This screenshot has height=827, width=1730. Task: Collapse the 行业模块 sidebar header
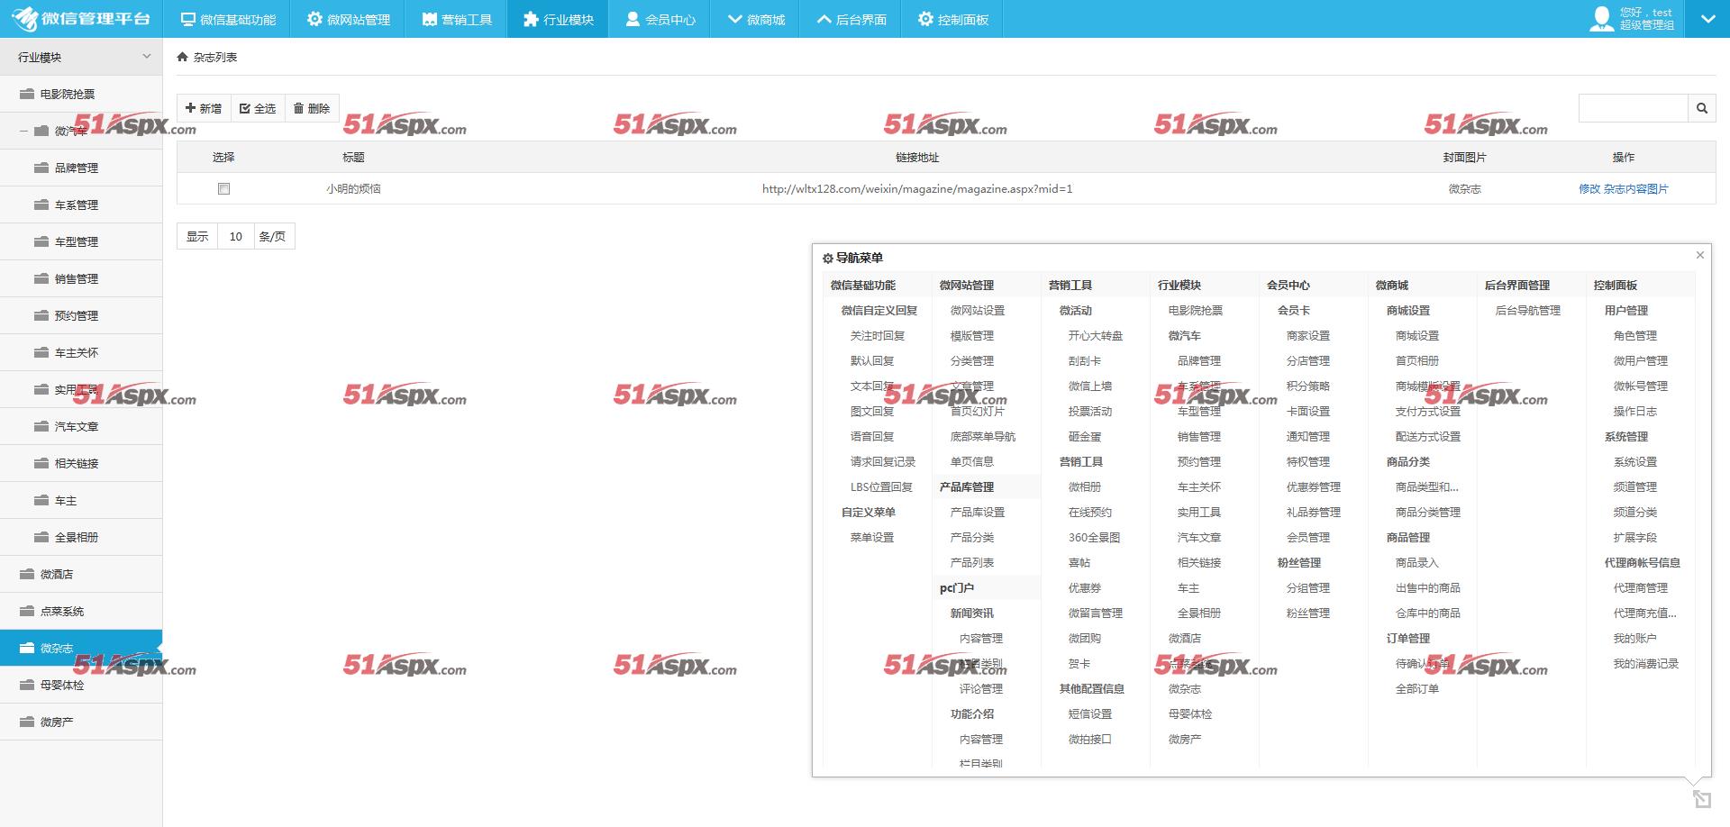click(x=81, y=57)
